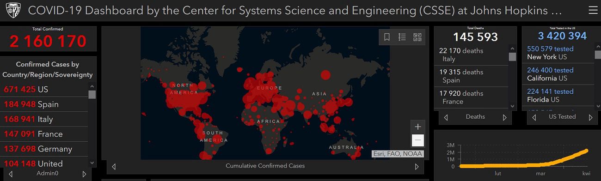Select Spain 19 315 deaths entry
Image resolution: width=601 pixels, height=181 pixels.
click(471, 76)
